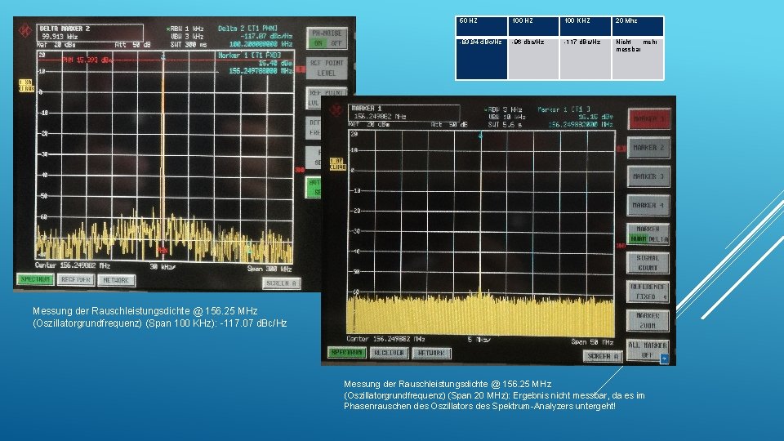Select the MARKER 3 softkey
Image resolution: width=784 pixels, height=441 pixels.
click(648, 176)
